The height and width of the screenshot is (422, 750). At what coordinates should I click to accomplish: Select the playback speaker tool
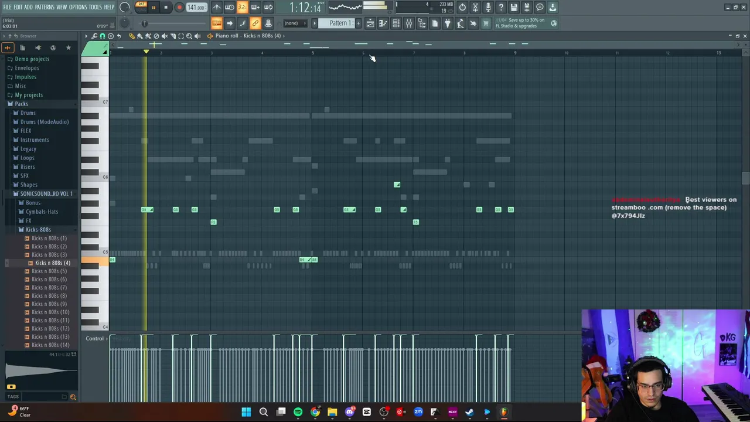[197, 36]
